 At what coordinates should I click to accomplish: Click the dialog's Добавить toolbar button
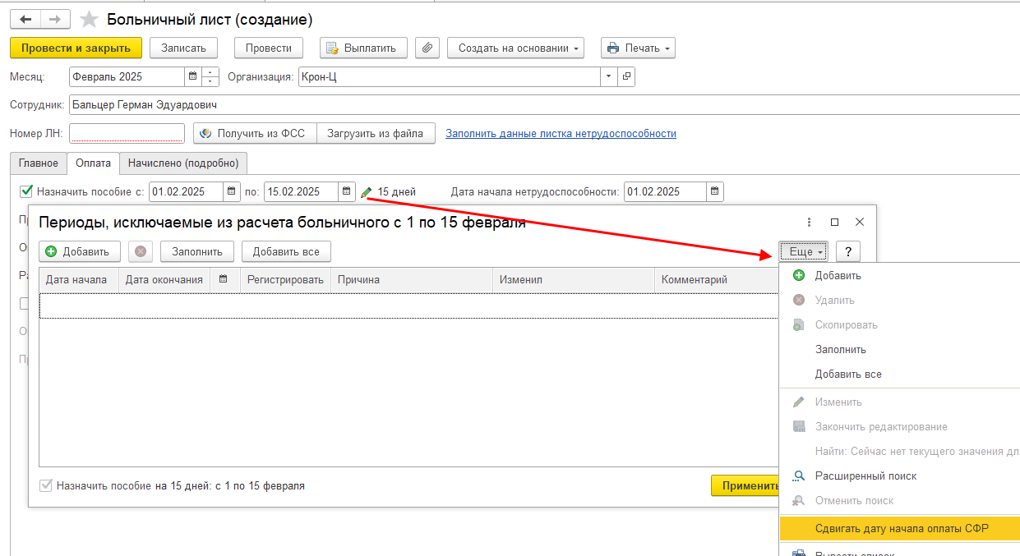pyautogui.click(x=80, y=251)
